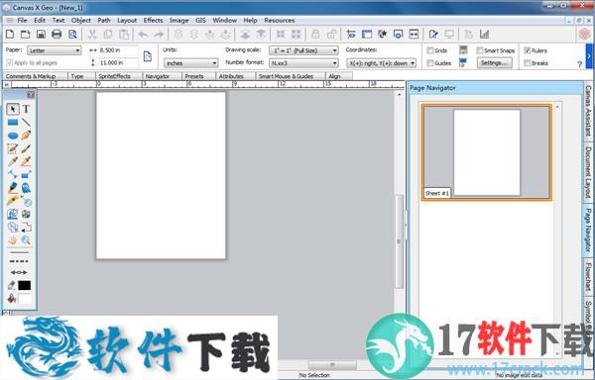Open the arrow style selector
595x380 pixels.
[x=19, y=272]
